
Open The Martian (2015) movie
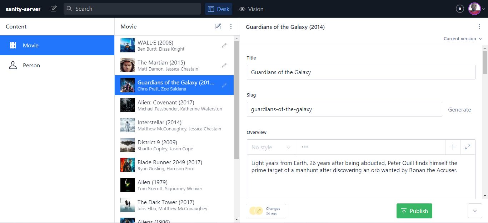174,65
